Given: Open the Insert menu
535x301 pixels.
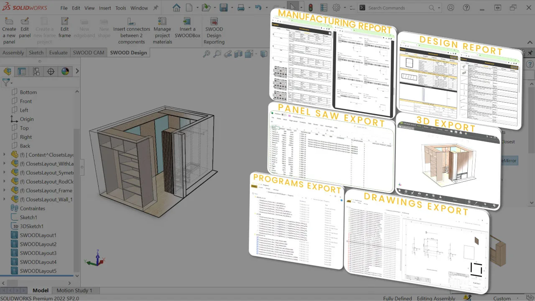Looking at the screenshot, I should pyautogui.click(x=105, y=8).
